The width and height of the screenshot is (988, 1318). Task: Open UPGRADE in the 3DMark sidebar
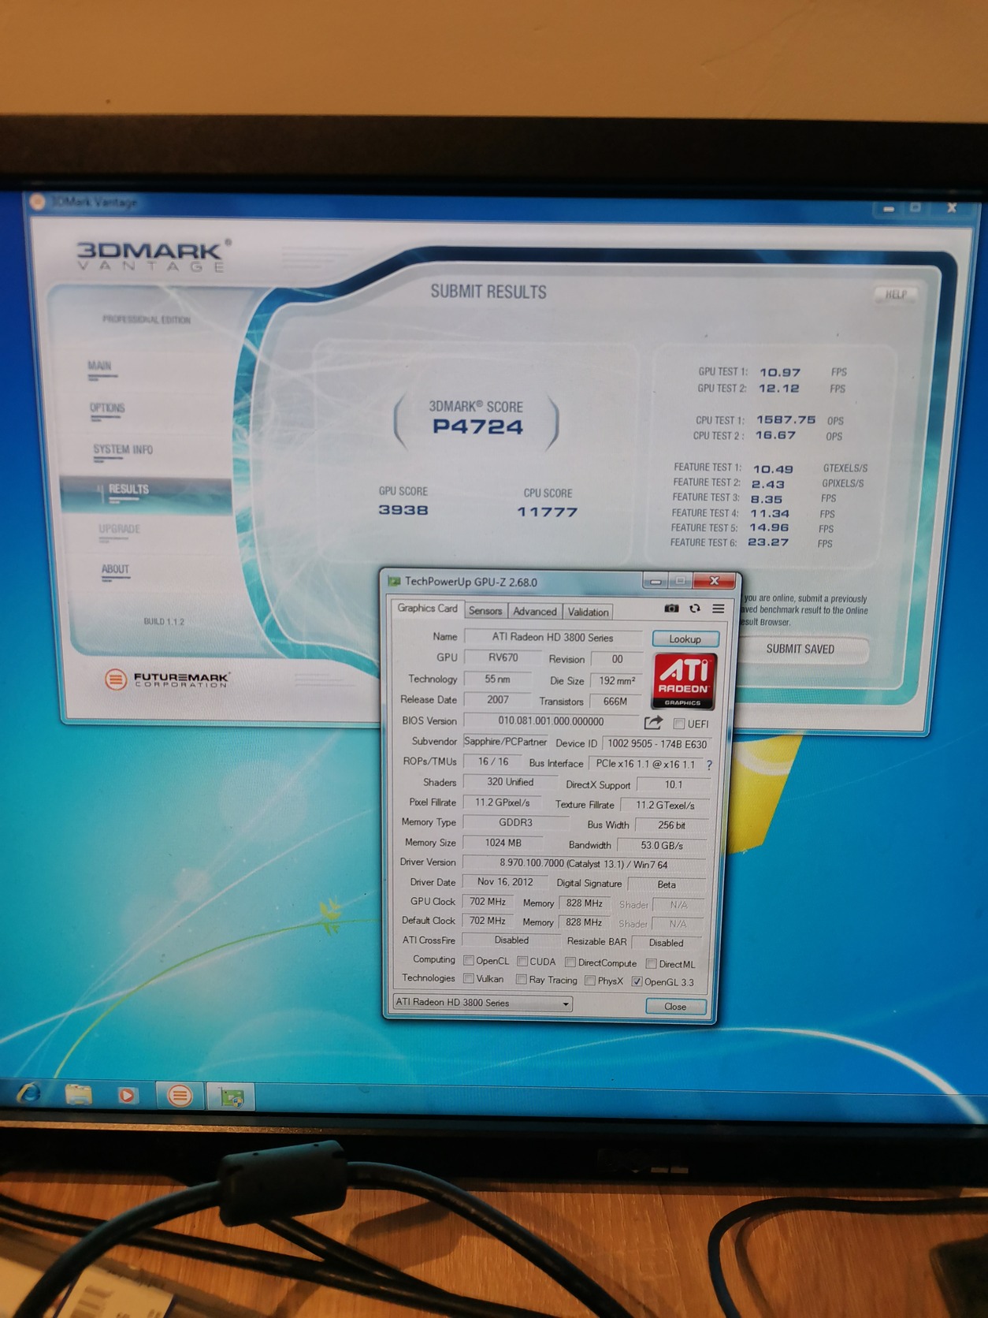click(x=120, y=529)
